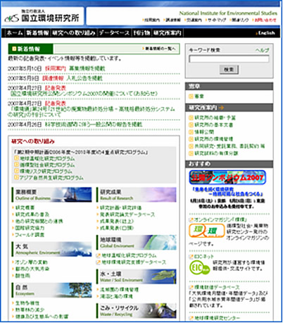Open the 研究成果 Result of Research banner

point(137,195)
